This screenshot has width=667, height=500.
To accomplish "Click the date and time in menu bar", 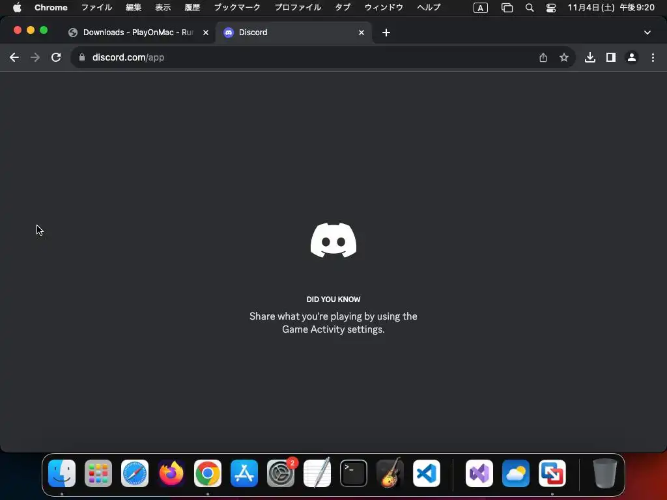I will click(x=611, y=8).
